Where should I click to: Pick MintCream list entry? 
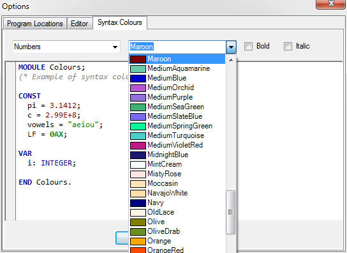point(177,164)
